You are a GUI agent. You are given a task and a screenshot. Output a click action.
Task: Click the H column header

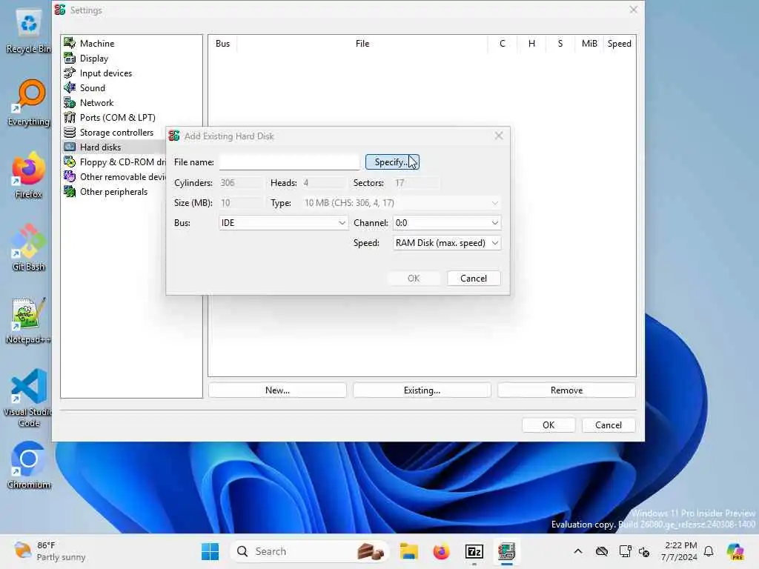[x=531, y=44]
